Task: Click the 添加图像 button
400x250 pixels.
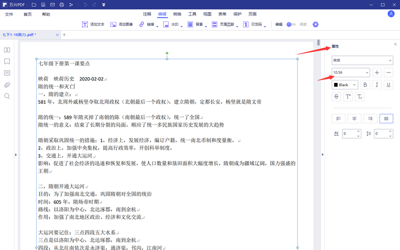Action: pos(121,24)
